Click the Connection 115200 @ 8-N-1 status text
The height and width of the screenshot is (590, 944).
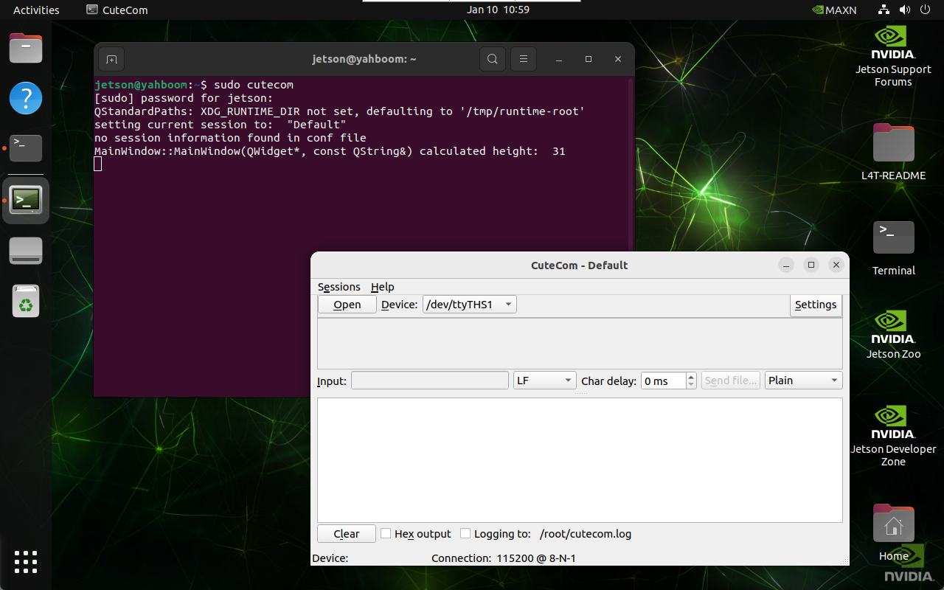pyautogui.click(x=504, y=558)
